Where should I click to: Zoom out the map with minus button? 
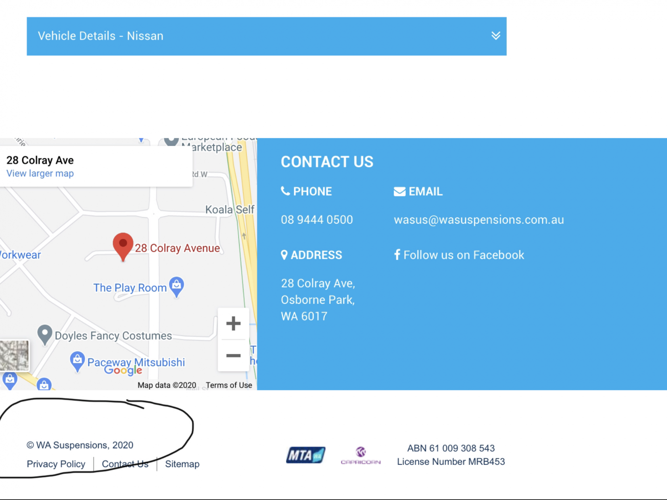[233, 356]
